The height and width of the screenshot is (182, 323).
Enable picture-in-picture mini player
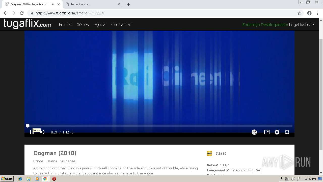pos(267,132)
